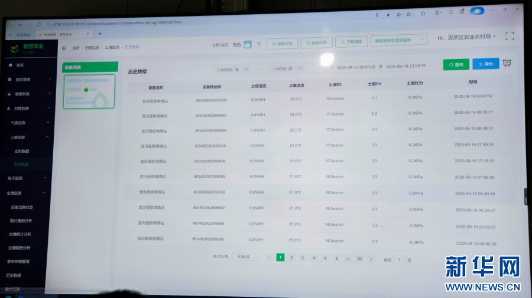This screenshot has width=532, height=298.
Task: Open the base selection dropdown in the header
Action: [398, 40]
